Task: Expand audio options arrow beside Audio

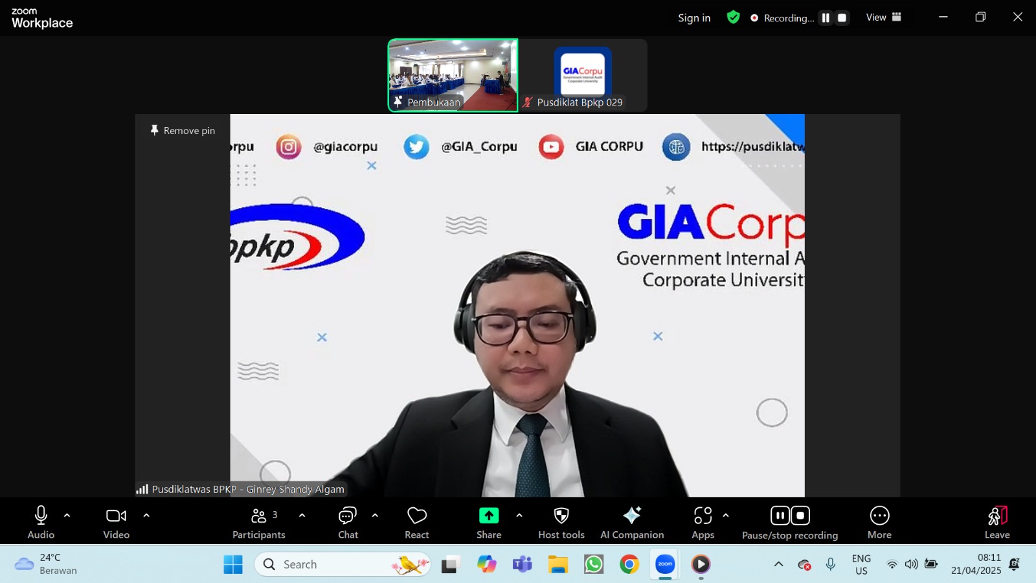Action: [x=67, y=516]
